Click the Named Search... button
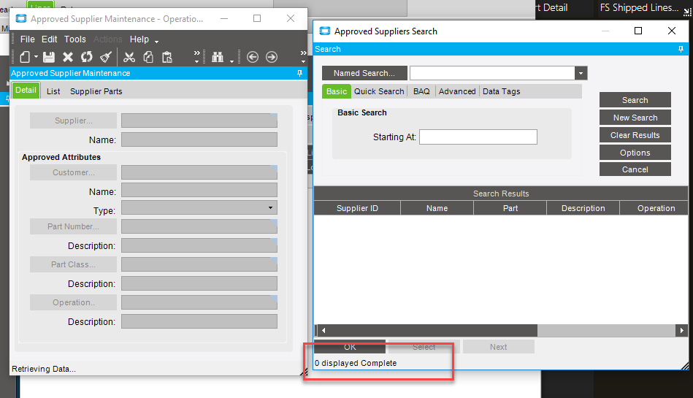This screenshot has width=693, height=398. [x=364, y=73]
